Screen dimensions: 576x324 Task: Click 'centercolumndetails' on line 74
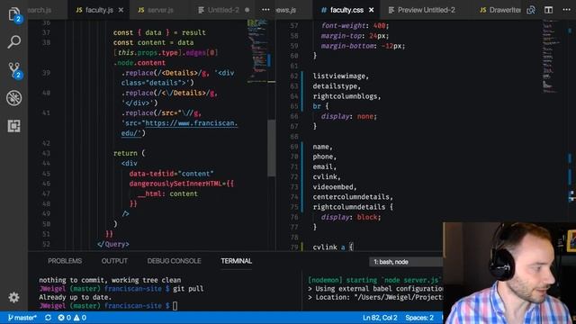click(351, 197)
